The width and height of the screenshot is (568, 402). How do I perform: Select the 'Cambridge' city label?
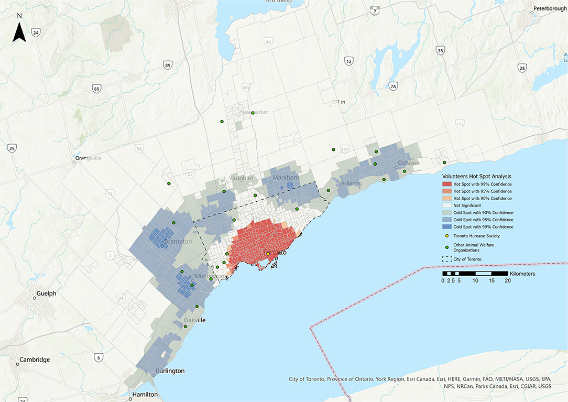[35, 360]
